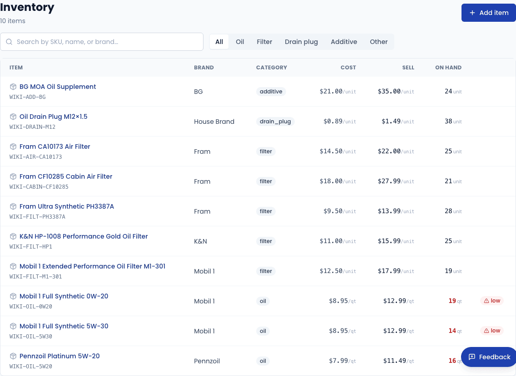The width and height of the screenshot is (516, 376).
Task: Click the low stock warning for 0W-20 oil
Action: (492, 301)
